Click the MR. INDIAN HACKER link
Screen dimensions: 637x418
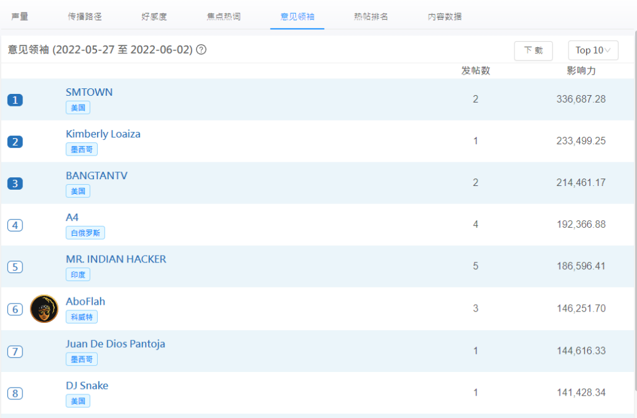(x=116, y=259)
